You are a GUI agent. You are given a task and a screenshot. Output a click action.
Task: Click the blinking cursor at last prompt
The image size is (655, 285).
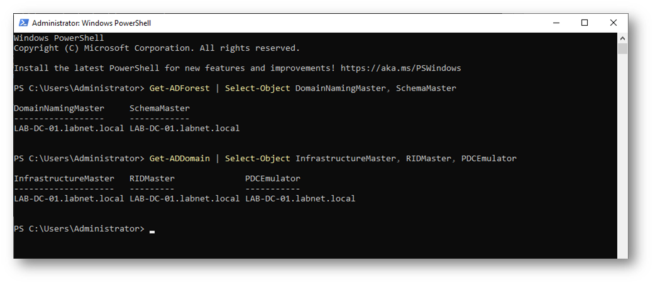click(x=152, y=232)
